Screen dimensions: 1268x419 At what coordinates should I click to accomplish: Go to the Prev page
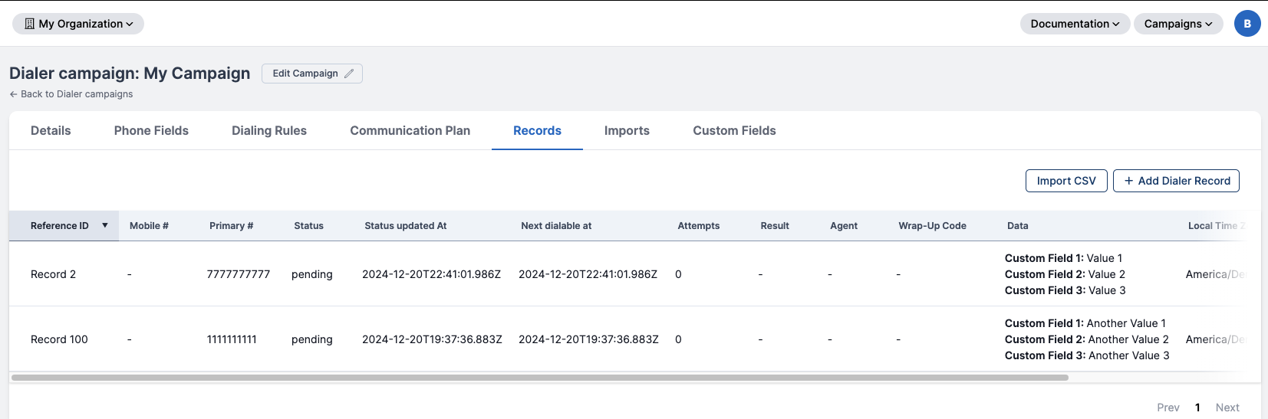(x=1168, y=408)
